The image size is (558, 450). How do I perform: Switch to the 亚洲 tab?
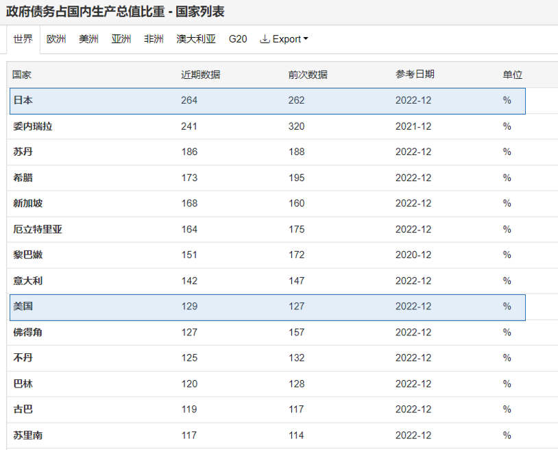pyautogui.click(x=121, y=39)
